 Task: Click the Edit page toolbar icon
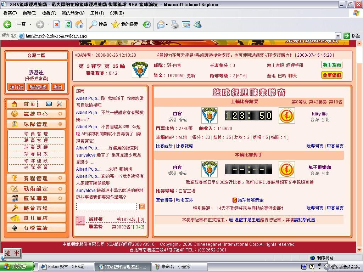[186, 24]
